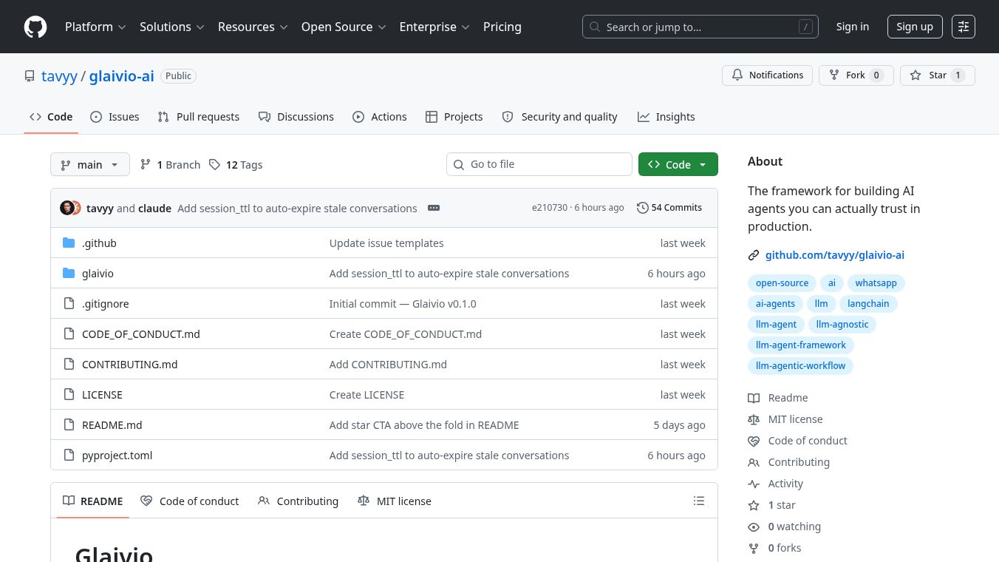The height and width of the screenshot is (562, 999).
Task: Open the langchain topic tag
Action: click(868, 303)
